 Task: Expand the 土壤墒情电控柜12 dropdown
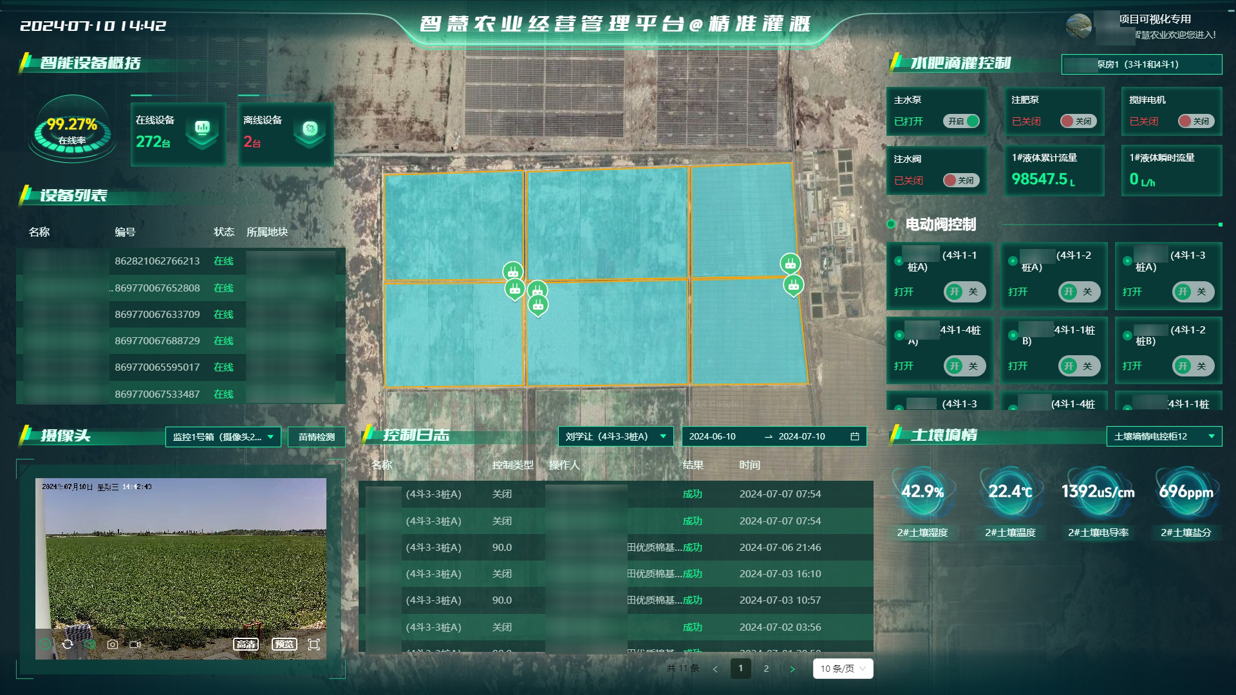1163,436
